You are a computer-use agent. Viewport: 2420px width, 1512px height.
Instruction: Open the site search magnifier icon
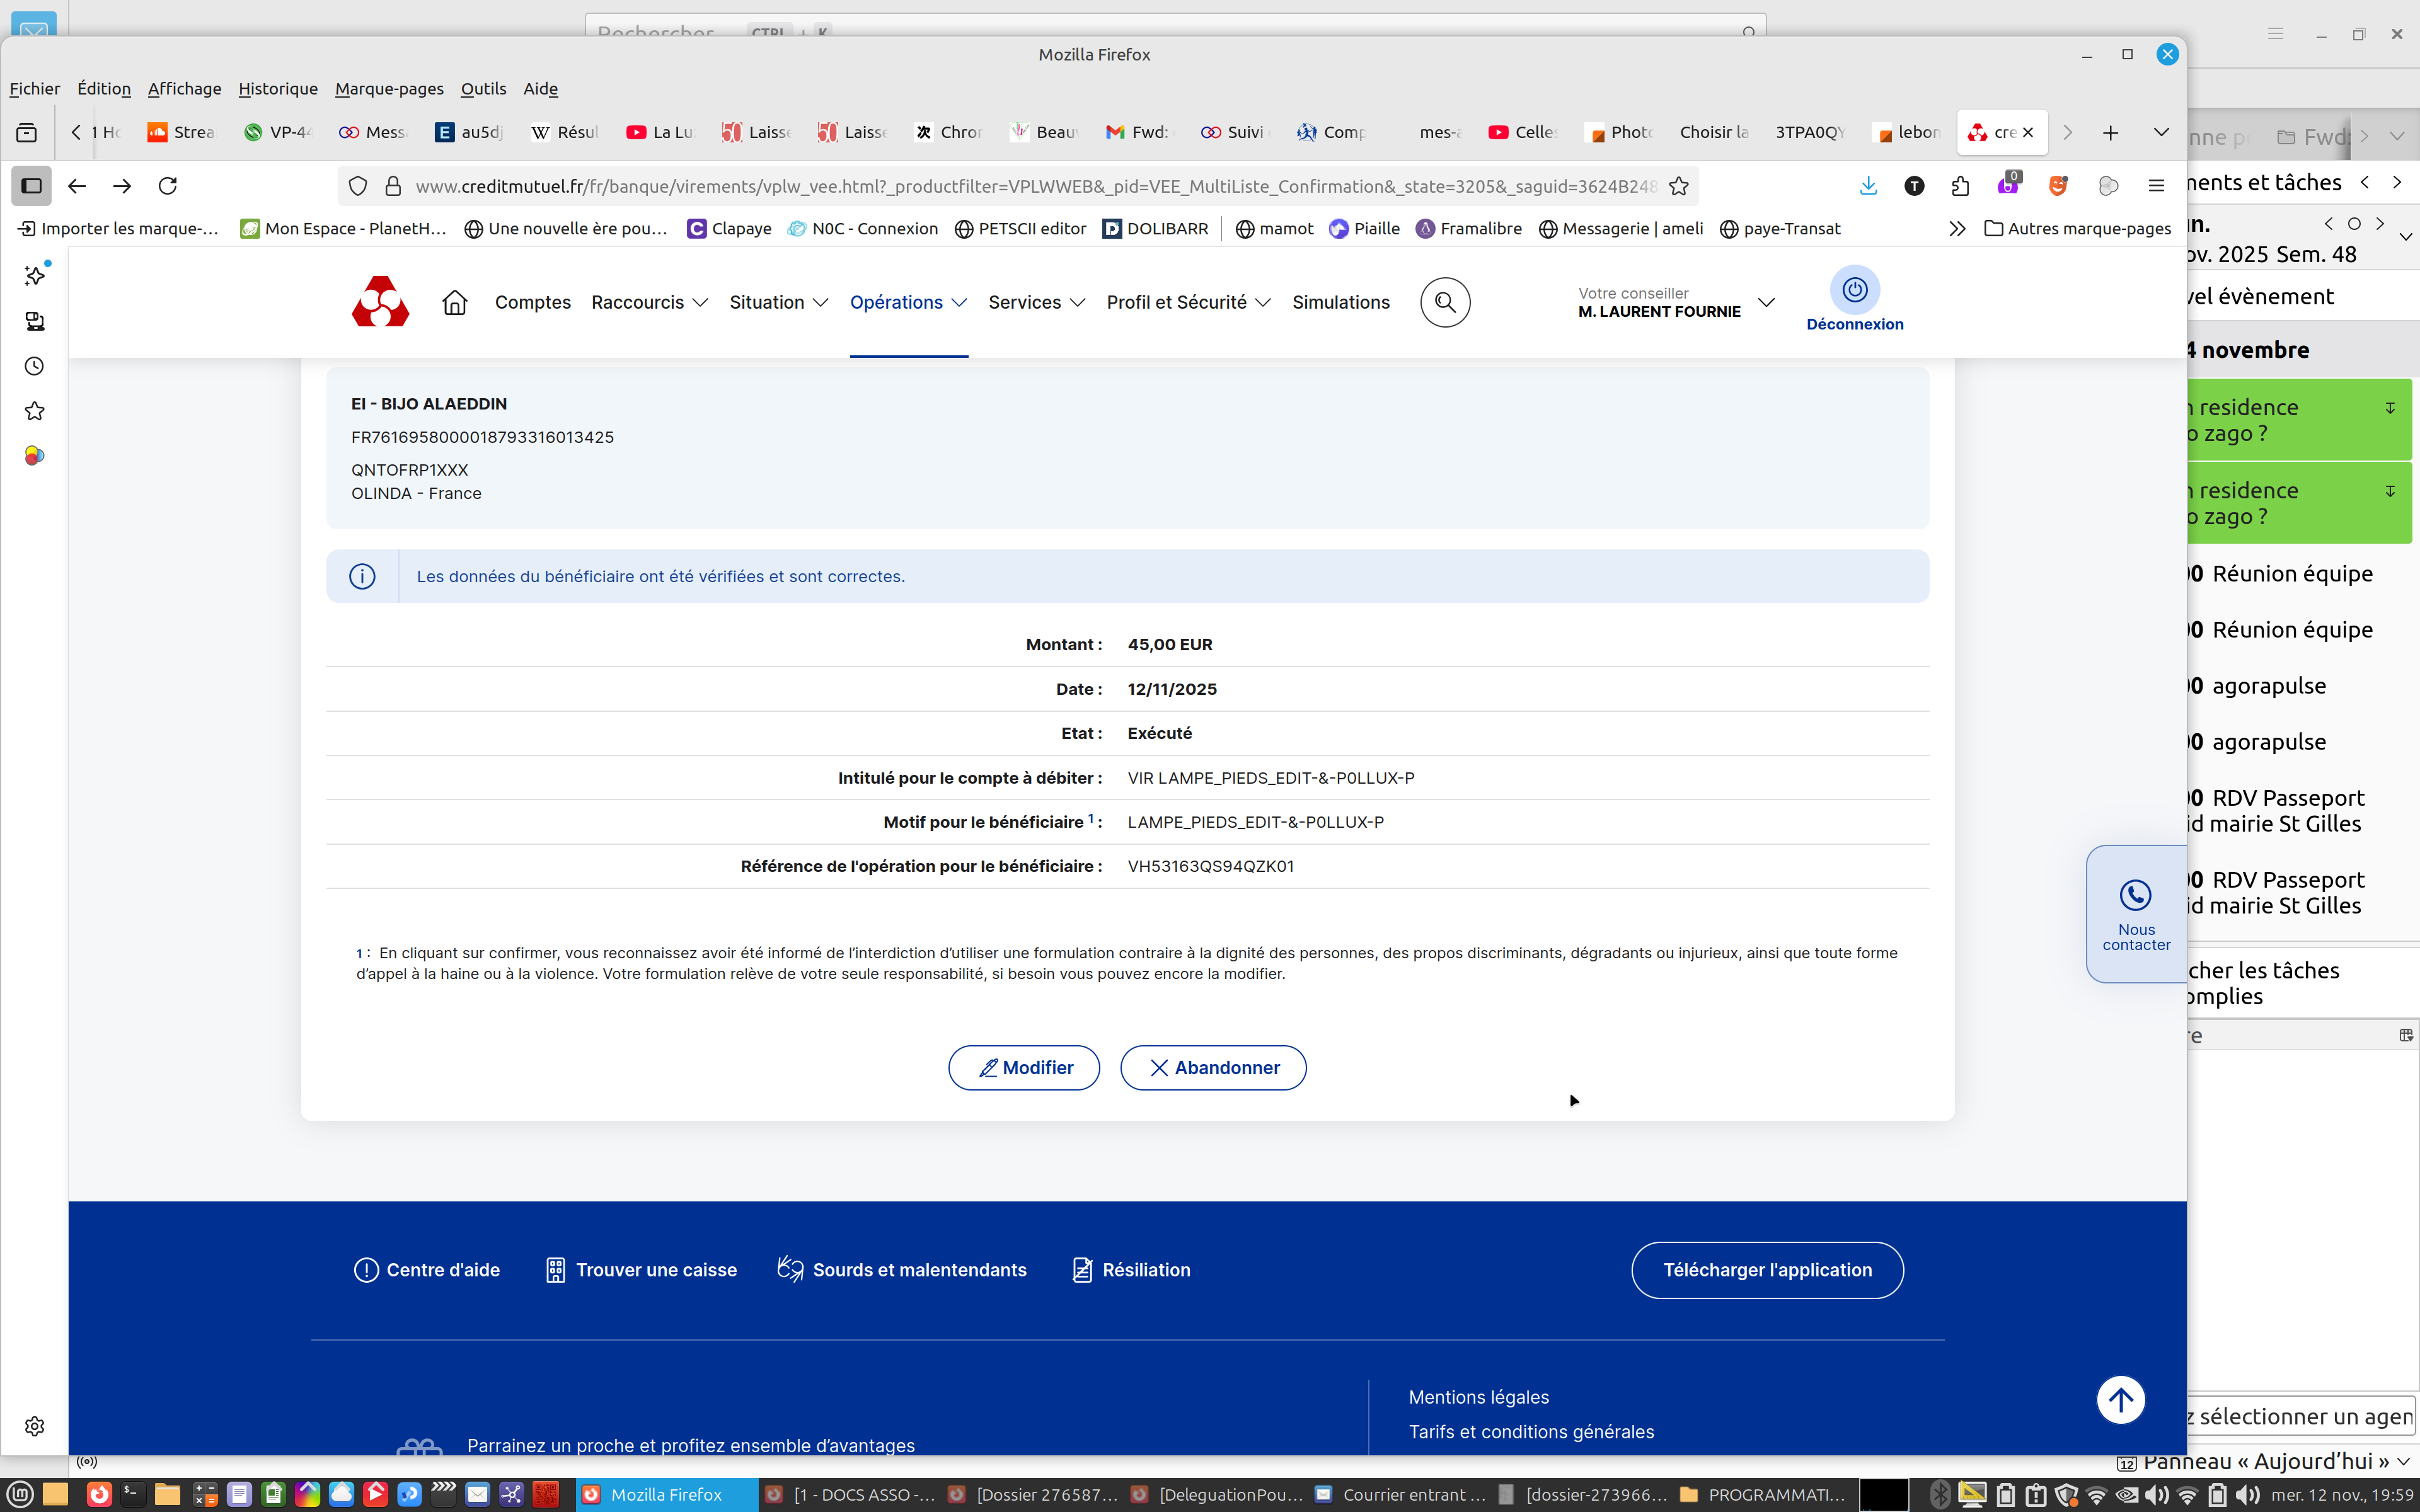(x=1444, y=302)
